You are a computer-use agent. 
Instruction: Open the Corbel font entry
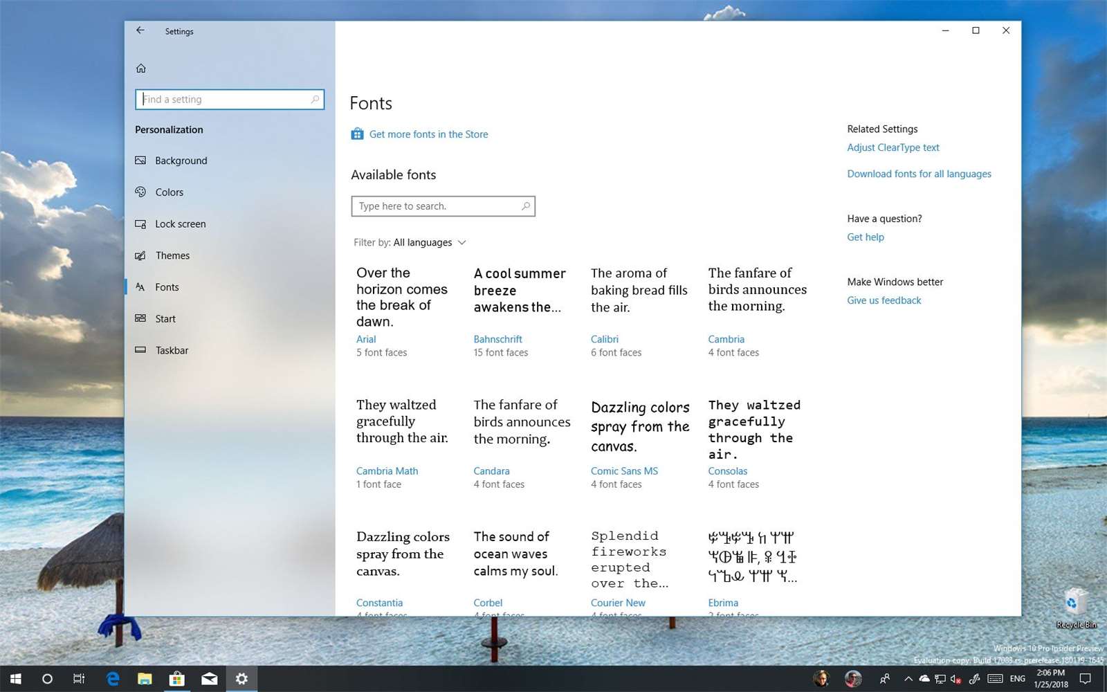(x=488, y=603)
